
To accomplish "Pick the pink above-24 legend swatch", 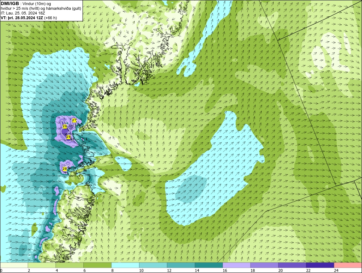I will [x=348, y=265].
